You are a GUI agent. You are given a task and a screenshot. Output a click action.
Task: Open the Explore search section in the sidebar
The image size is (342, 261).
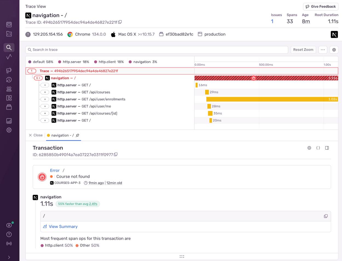pyautogui.click(x=9, y=47)
